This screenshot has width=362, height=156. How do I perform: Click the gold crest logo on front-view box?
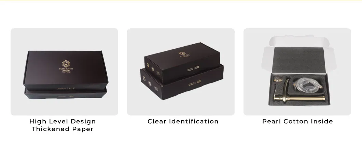pos(66,63)
